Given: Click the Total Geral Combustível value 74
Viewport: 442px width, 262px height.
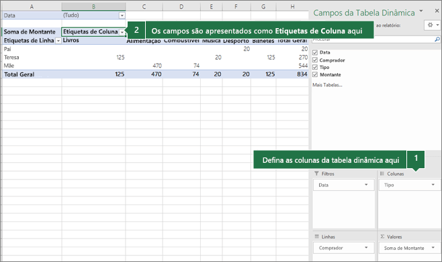Looking at the screenshot, I should click(195, 74).
